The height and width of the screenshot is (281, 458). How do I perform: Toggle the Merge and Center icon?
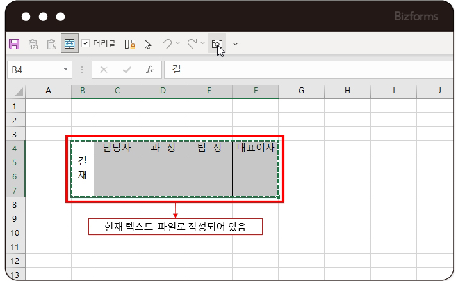[x=70, y=43]
